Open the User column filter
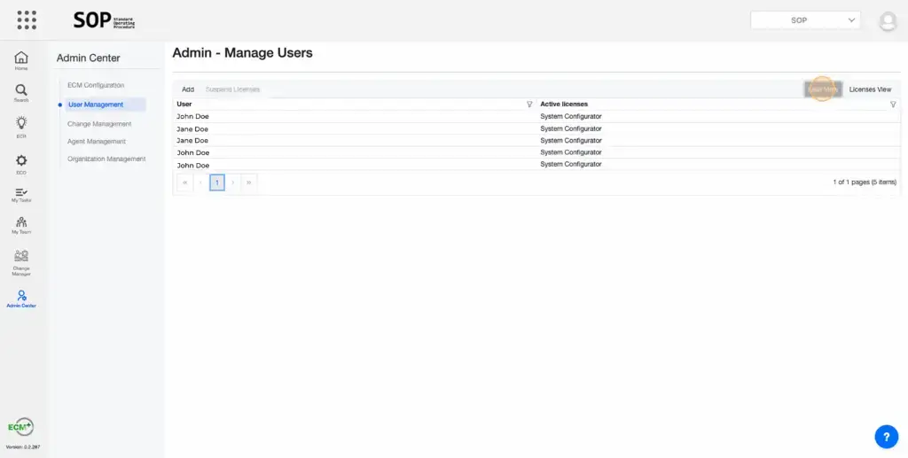This screenshot has height=458, width=908. pyautogui.click(x=529, y=105)
